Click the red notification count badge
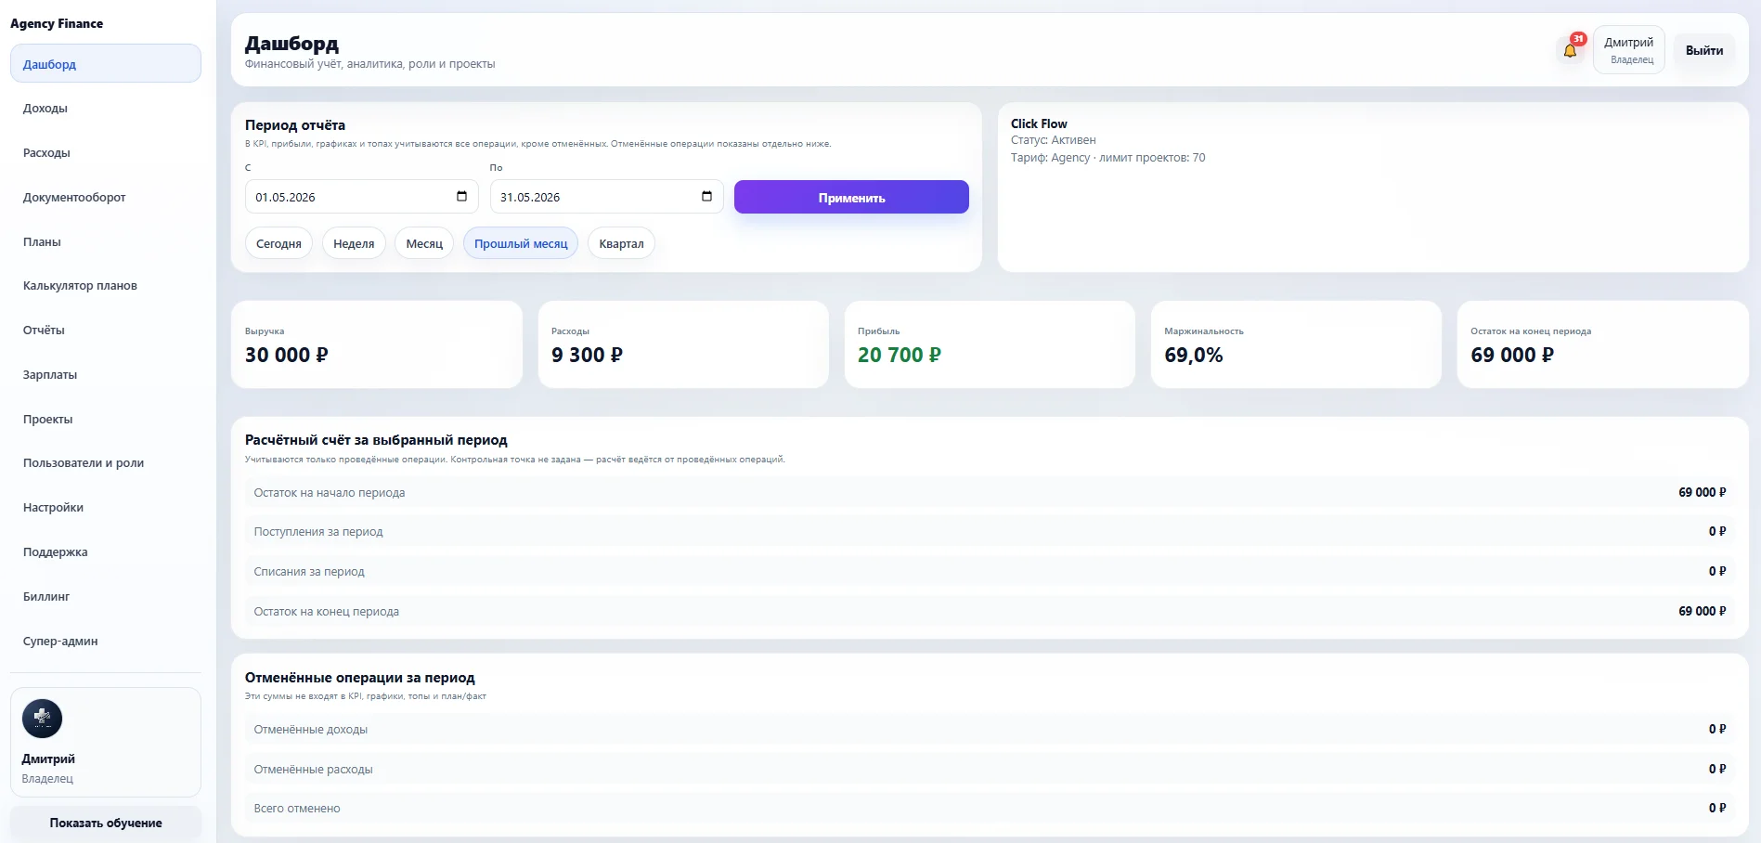 point(1578,39)
